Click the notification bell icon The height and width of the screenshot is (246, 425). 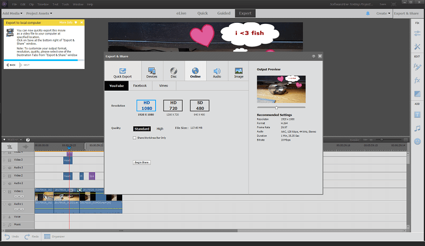point(368,13)
